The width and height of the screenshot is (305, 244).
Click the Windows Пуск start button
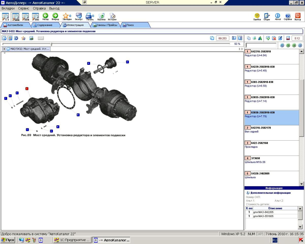click(8, 240)
